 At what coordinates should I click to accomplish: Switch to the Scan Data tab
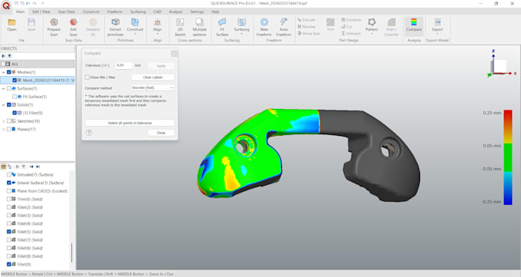67,12
